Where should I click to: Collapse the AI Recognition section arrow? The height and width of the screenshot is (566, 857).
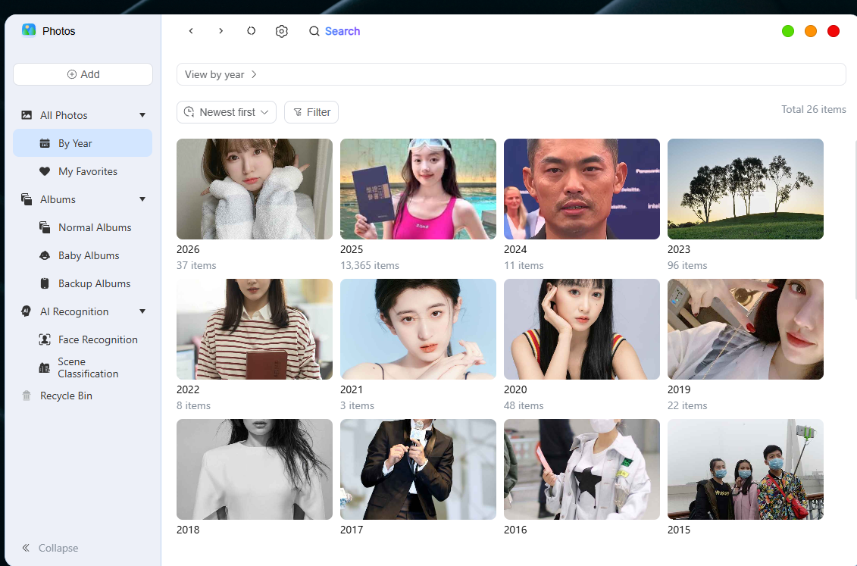click(142, 311)
